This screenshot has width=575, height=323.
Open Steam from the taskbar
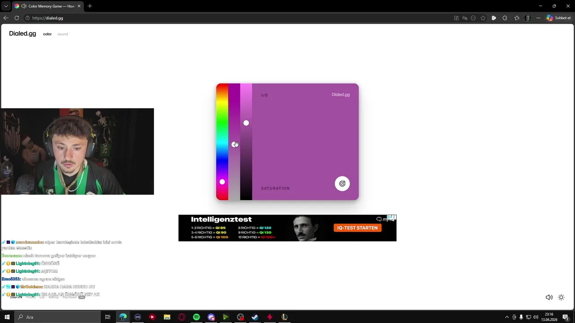(255, 317)
